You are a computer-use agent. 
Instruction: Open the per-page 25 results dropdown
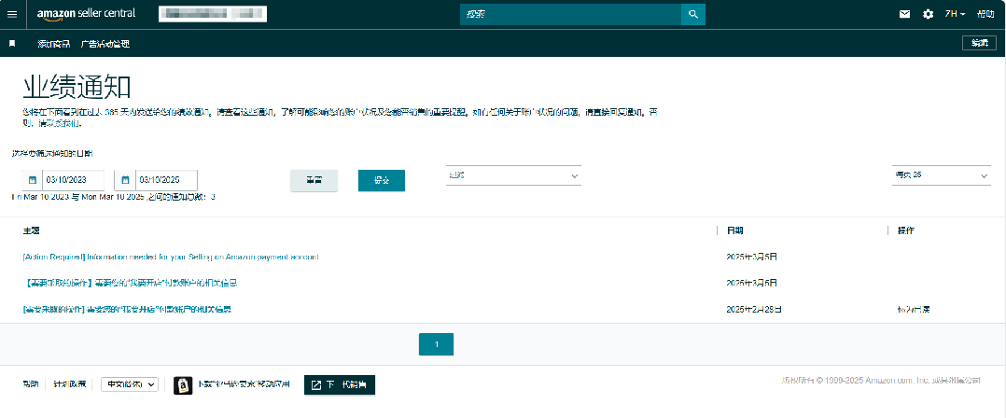point(942,175)
